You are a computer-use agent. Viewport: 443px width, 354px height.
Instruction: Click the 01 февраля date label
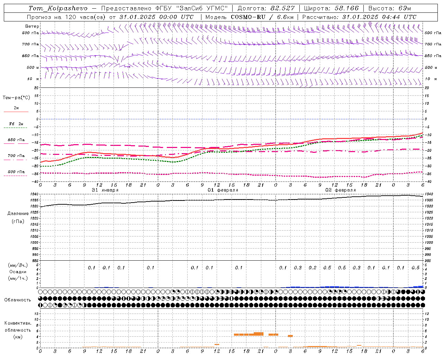pos(223,190)
